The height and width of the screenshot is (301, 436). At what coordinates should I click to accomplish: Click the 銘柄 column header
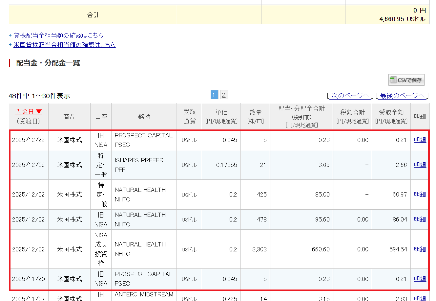[x=144, y=117]
